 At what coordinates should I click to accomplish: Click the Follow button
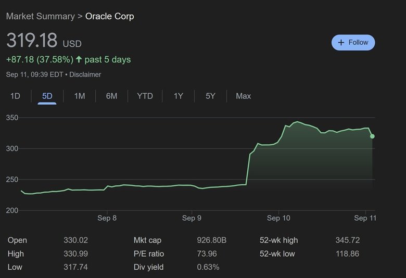coord(353,43)
